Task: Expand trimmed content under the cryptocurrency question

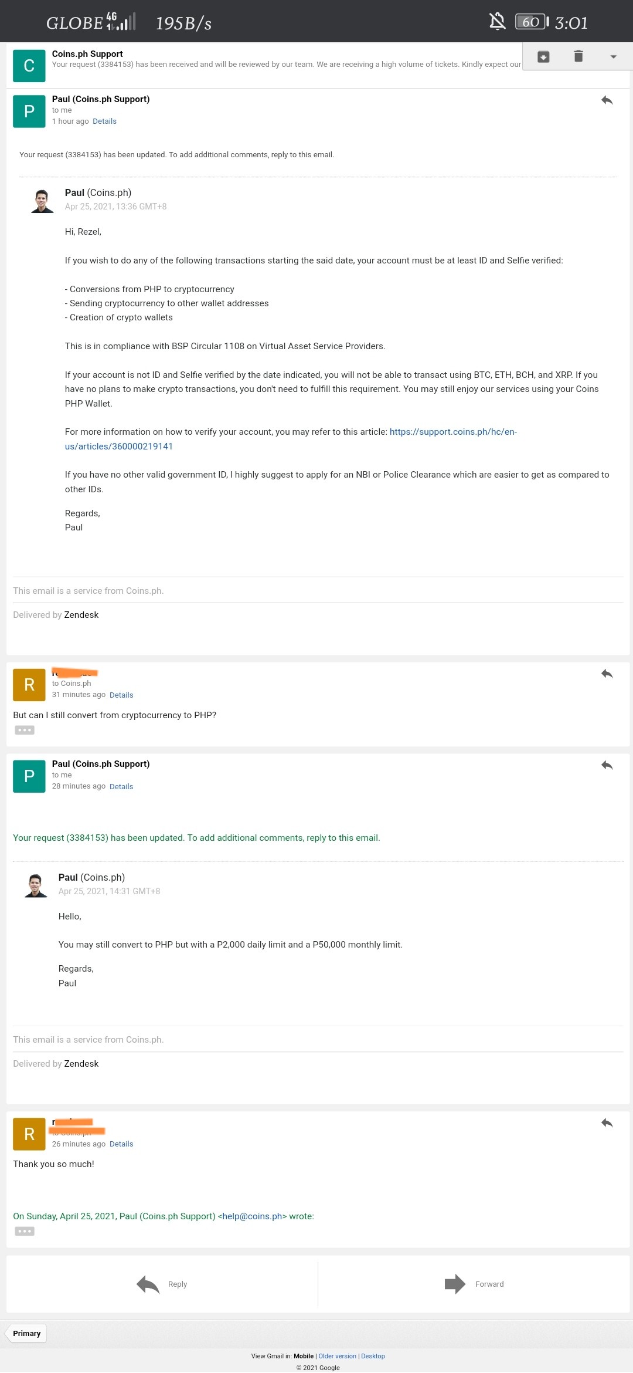Action: pyautogui.click(x=25, y=730)
